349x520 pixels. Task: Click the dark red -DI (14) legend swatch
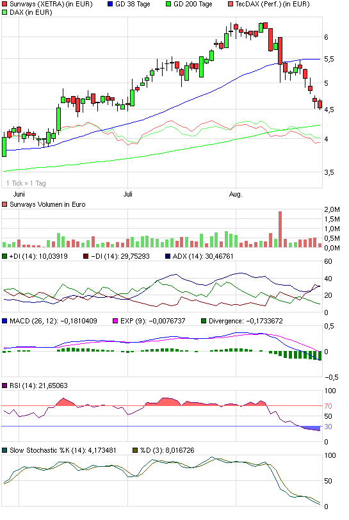(x=86, y=256)
